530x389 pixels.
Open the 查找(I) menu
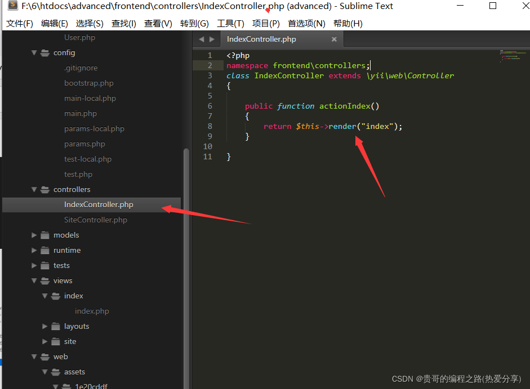(x=124, y=23)
